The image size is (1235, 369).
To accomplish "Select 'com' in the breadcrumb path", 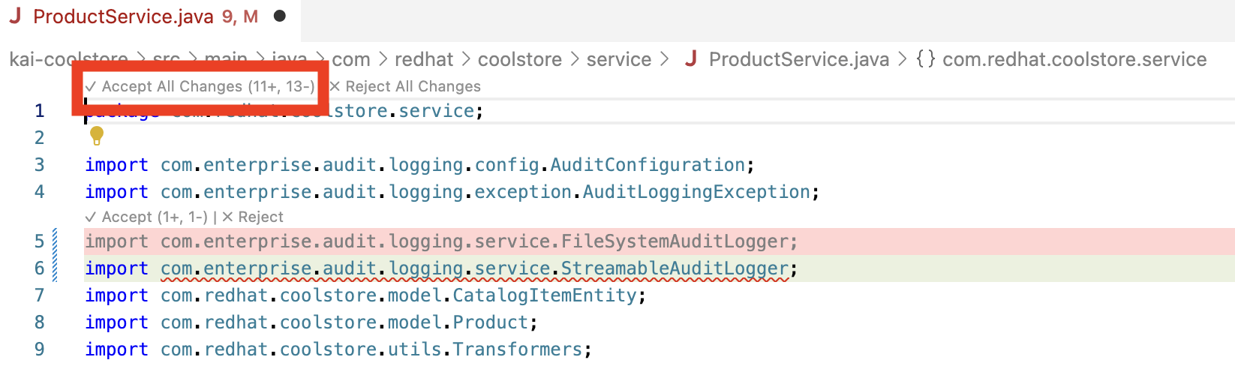I will pos(351,59).
